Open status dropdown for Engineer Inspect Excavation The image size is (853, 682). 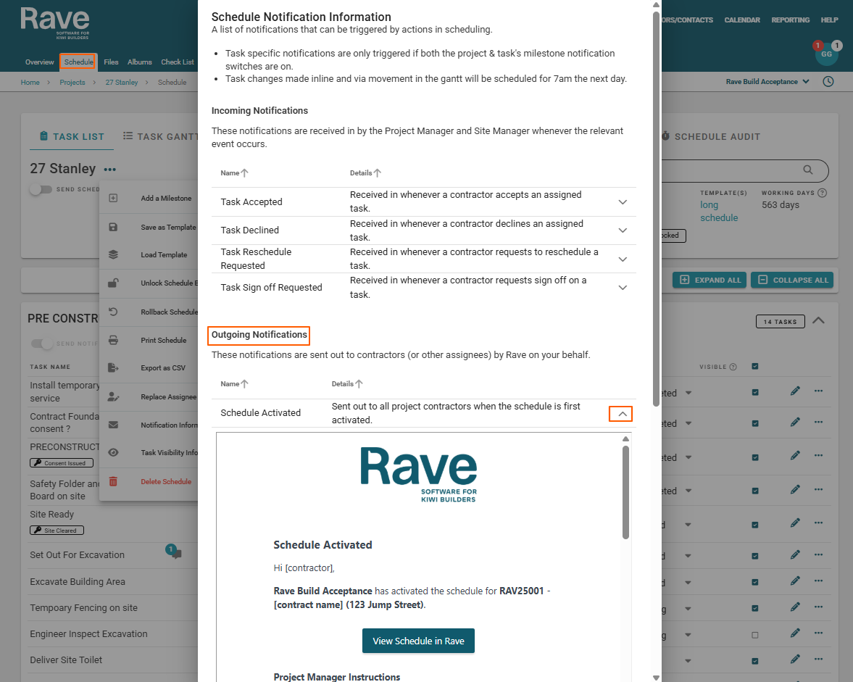point(688,635)
